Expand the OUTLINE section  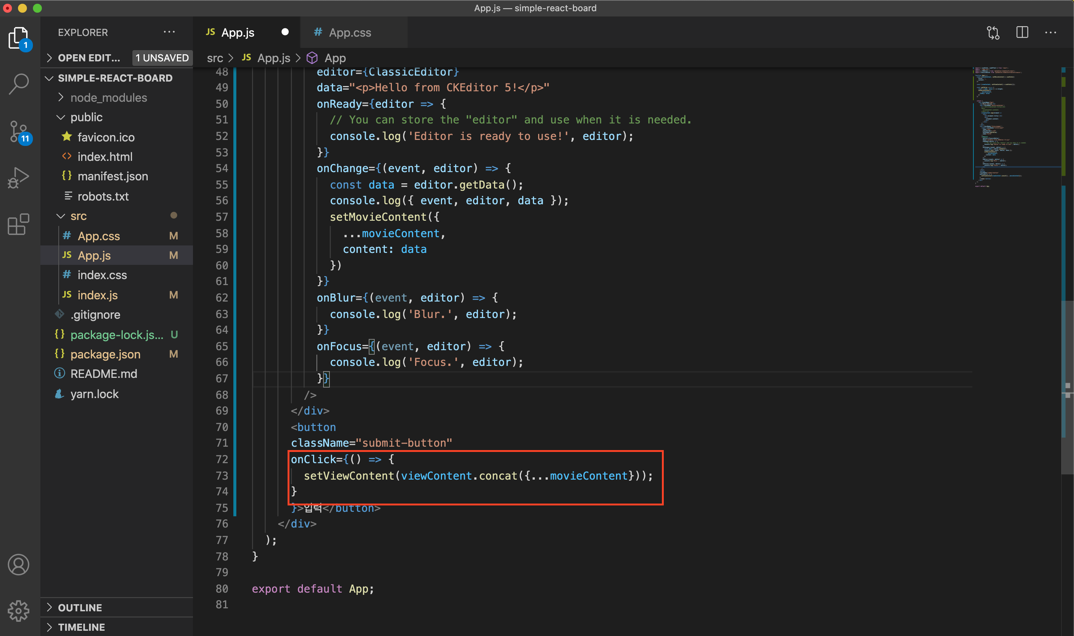pos(80,608)
